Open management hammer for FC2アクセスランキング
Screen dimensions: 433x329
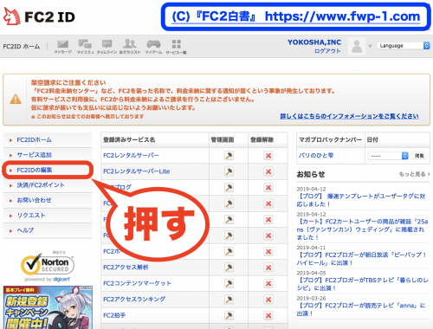coord(229,300)
